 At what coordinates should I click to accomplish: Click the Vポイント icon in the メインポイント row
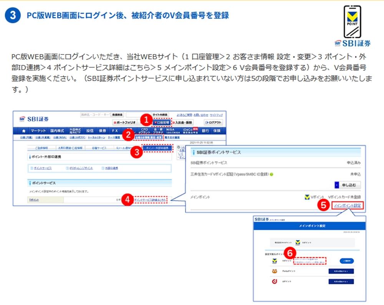click(x=307, y=197)
